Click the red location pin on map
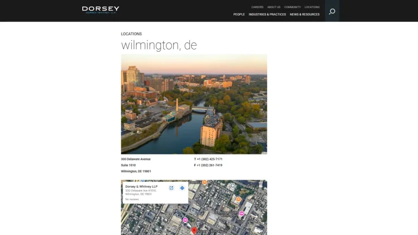 (194, 231)
